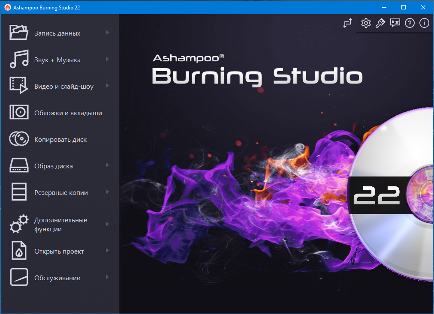Image resolution: width=434 pixels, height=314 pixels.
Task: Click the paintbrush skin icon in the top toolbar
Action: 380,23
